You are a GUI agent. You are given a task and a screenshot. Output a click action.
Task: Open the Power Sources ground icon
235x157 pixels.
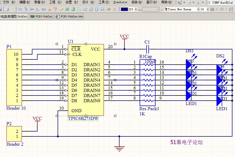[198, 2]
